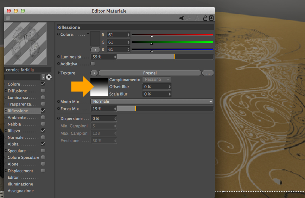Click the Fresnel texture button
This screenshot has height=198, width=305.
coord(150,73)
